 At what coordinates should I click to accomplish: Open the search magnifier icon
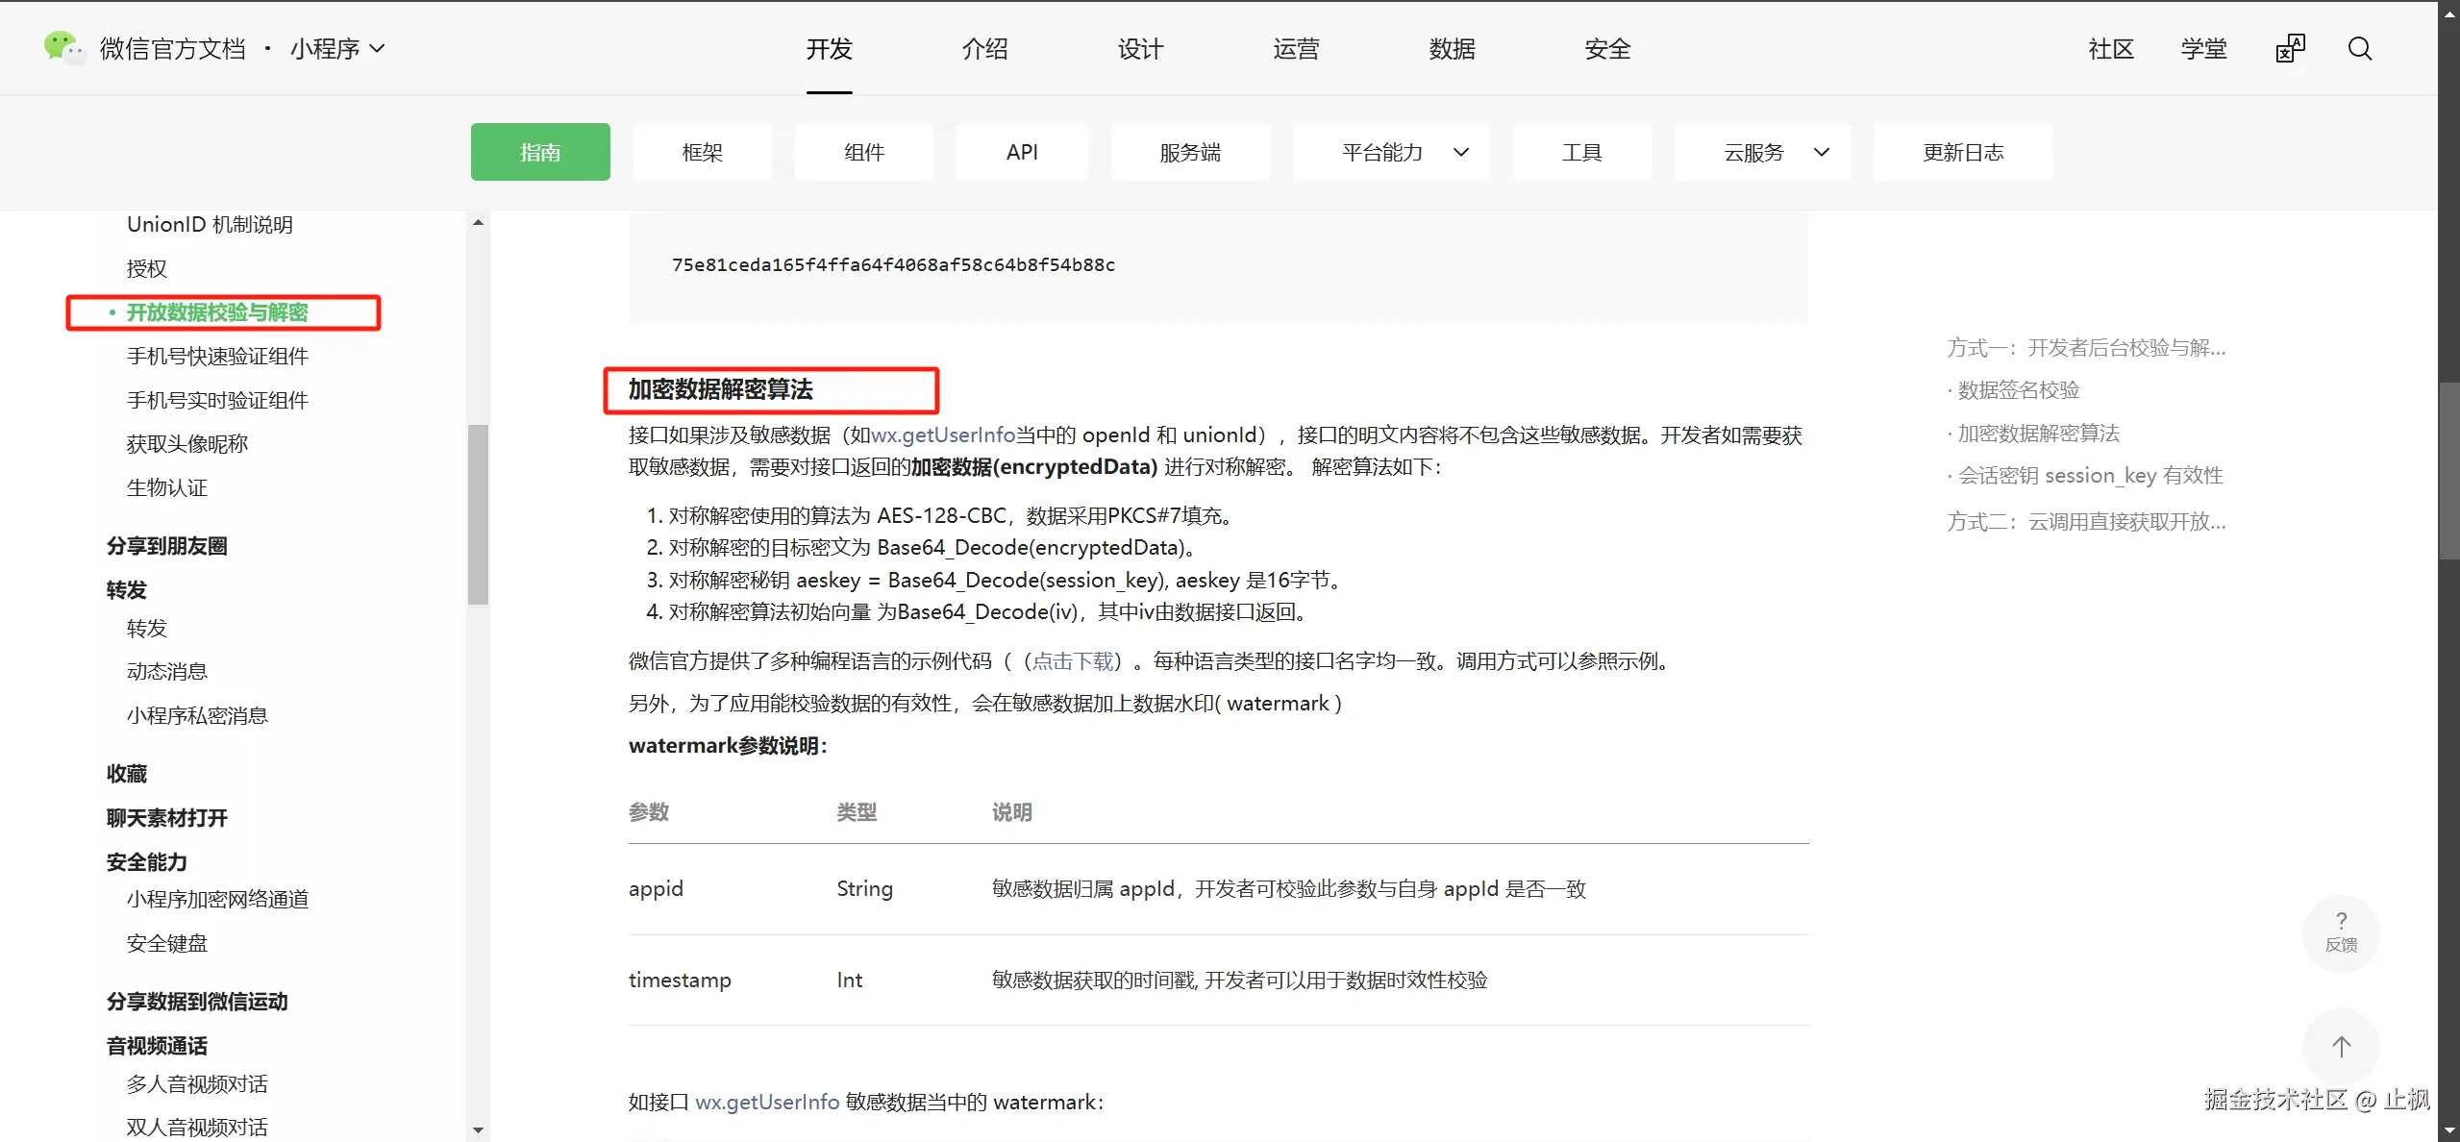(x=2359, y=48)
